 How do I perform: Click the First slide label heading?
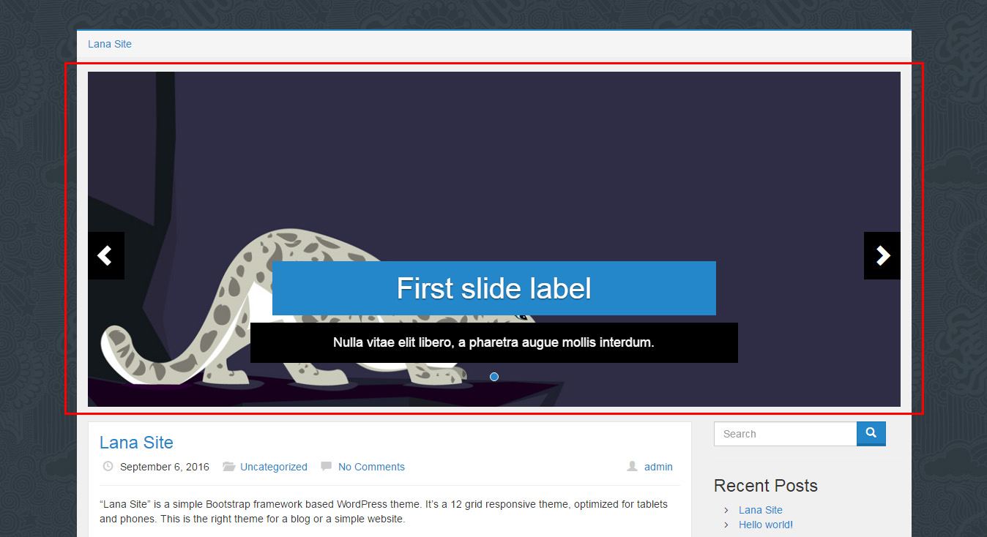[494, 288]
